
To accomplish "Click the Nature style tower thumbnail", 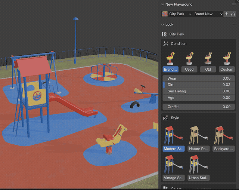I will point(198,135).
